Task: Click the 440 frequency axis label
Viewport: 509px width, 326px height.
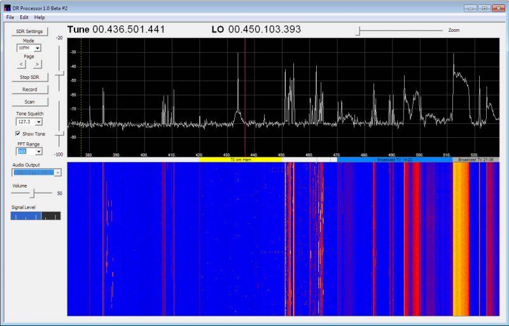Action: click(x=254, y=155)
